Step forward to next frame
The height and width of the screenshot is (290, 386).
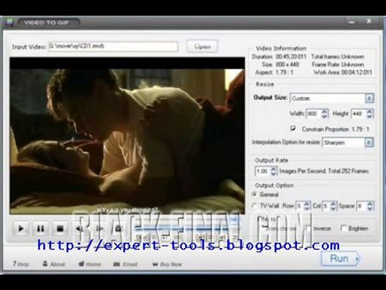[99, 229]
